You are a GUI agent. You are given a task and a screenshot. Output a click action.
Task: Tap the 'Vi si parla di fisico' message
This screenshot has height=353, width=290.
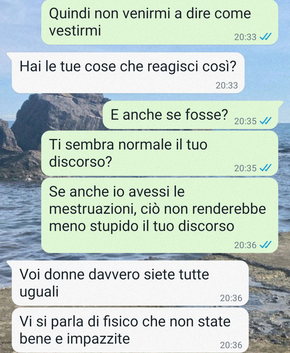130,330
